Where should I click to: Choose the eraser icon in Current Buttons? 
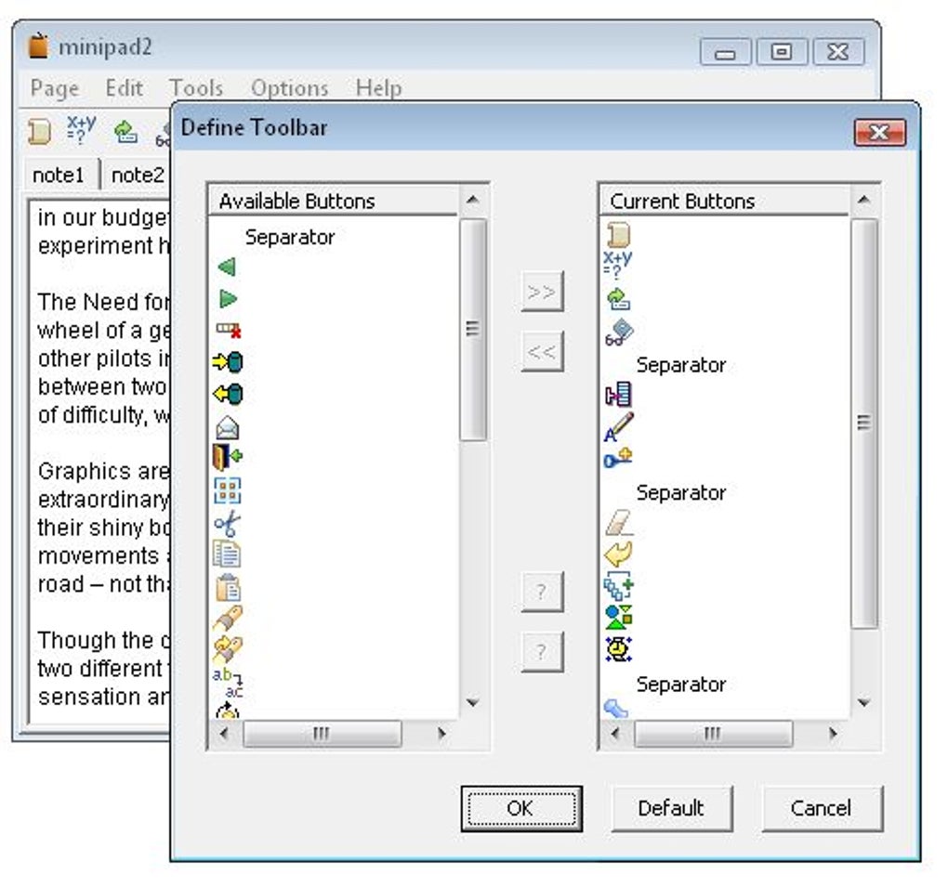pyautogui.click(x=619, y=523)
